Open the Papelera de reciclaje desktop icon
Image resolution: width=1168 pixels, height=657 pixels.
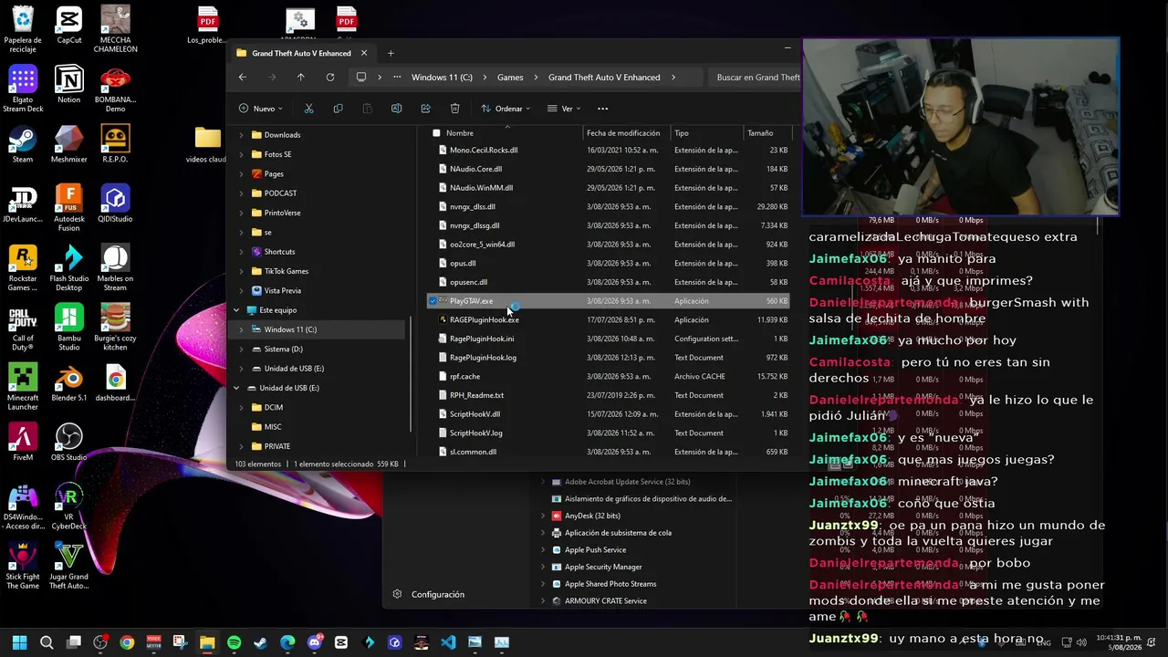coord(23,30)
